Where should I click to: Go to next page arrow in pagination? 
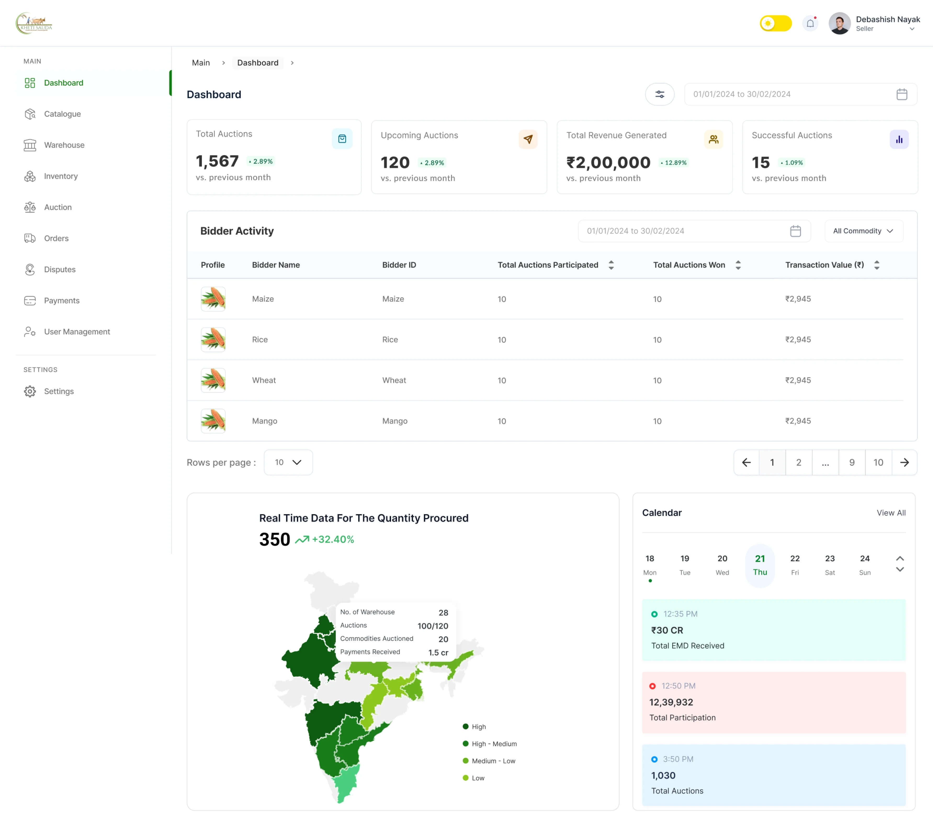(904, 462)
